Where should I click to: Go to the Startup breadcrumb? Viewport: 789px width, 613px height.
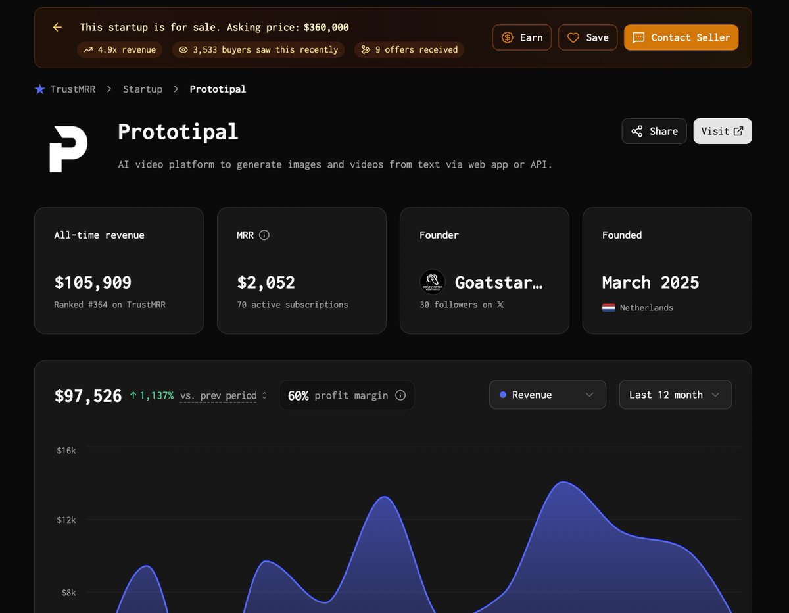(143, 89)
